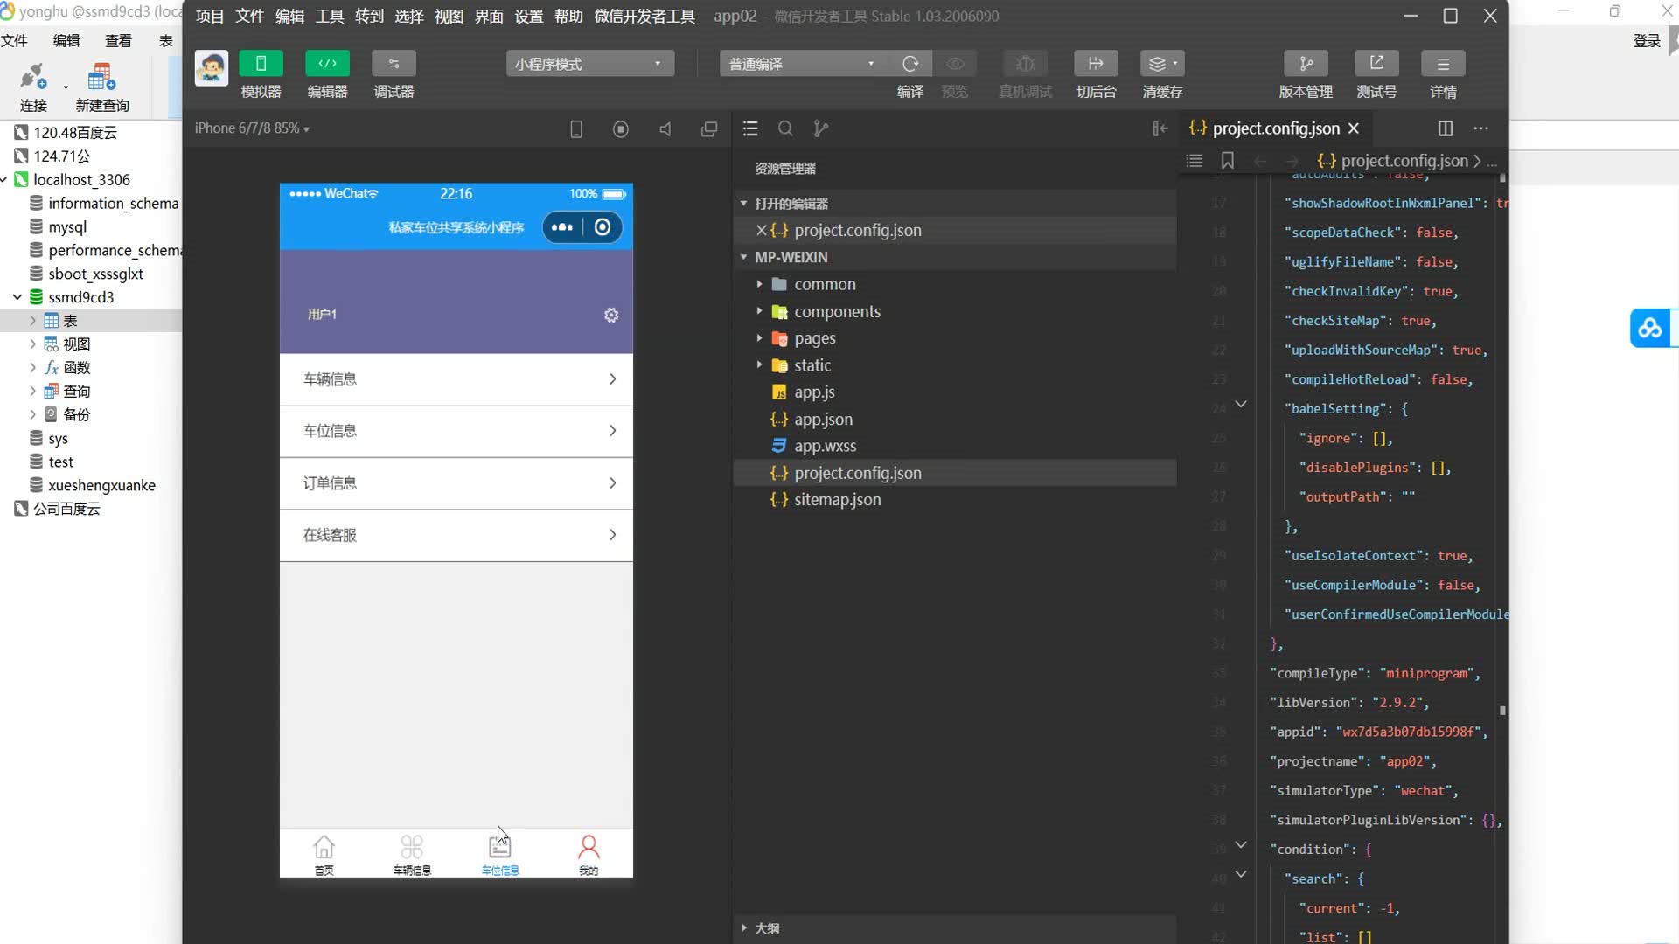Image resolution: width=1679 pixels, height=944 pixels.
Task: Open iPhone 6/7/8 device dropdown
Action: pos(252,128)
